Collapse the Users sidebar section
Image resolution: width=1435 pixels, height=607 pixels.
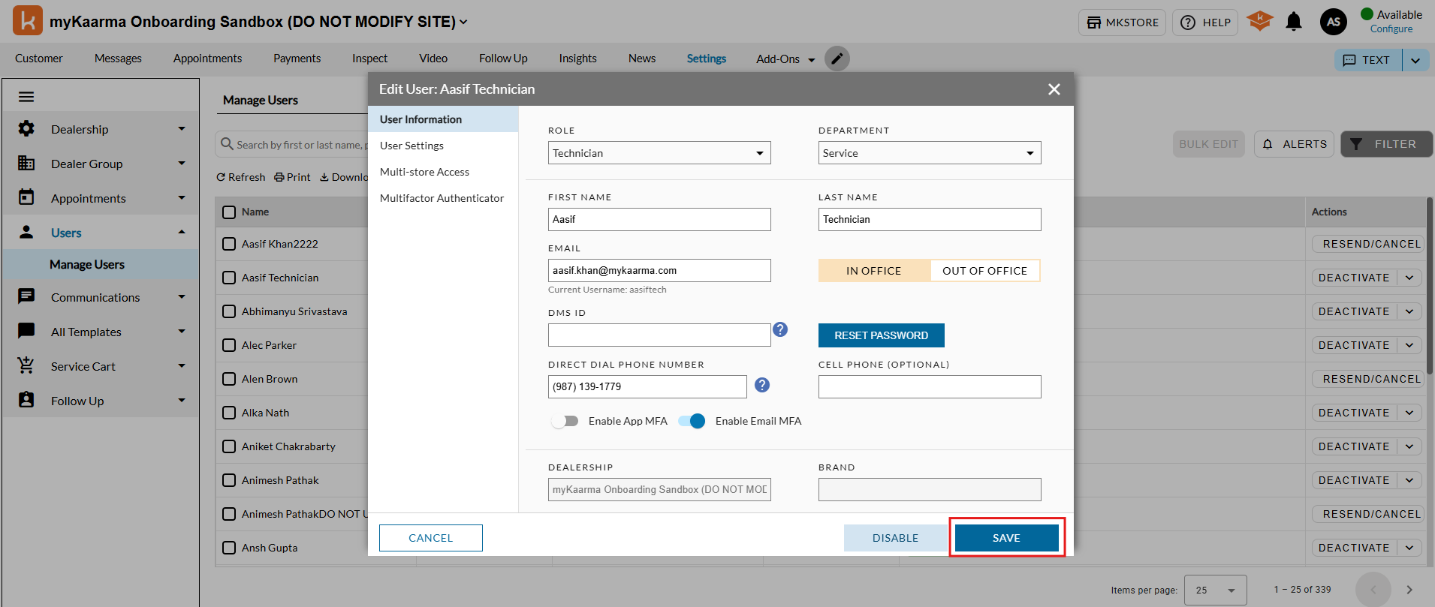click(182, 232)
